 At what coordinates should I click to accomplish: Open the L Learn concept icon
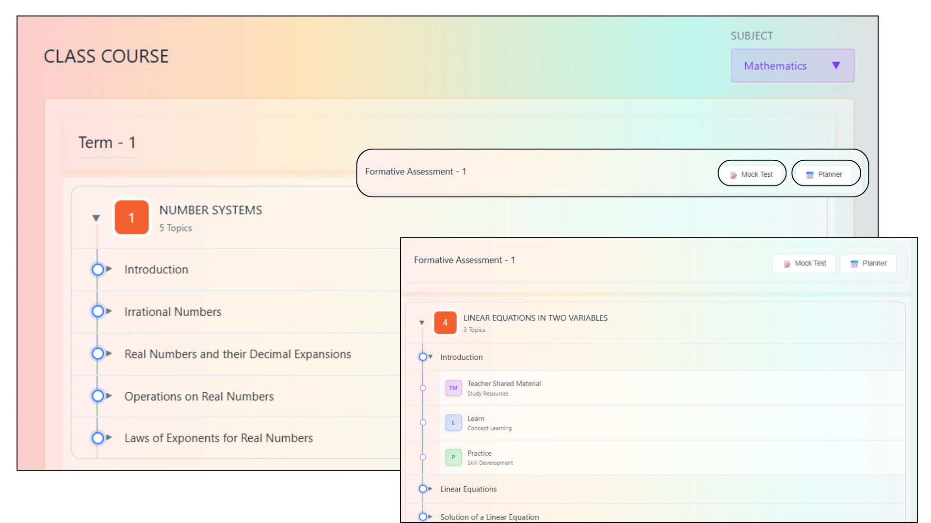453,423
